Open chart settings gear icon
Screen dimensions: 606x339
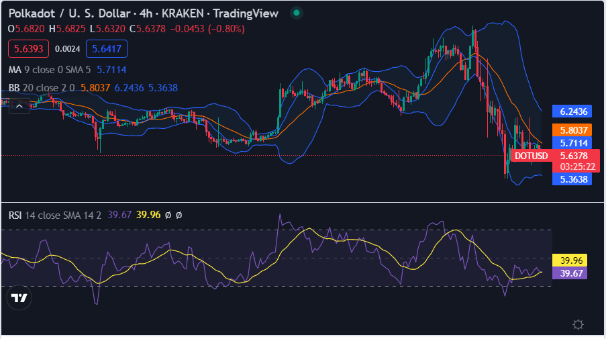(x=578, y=324)
